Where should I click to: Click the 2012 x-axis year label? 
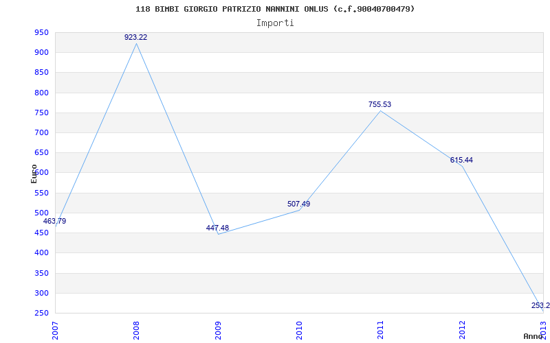pos(462,329)
